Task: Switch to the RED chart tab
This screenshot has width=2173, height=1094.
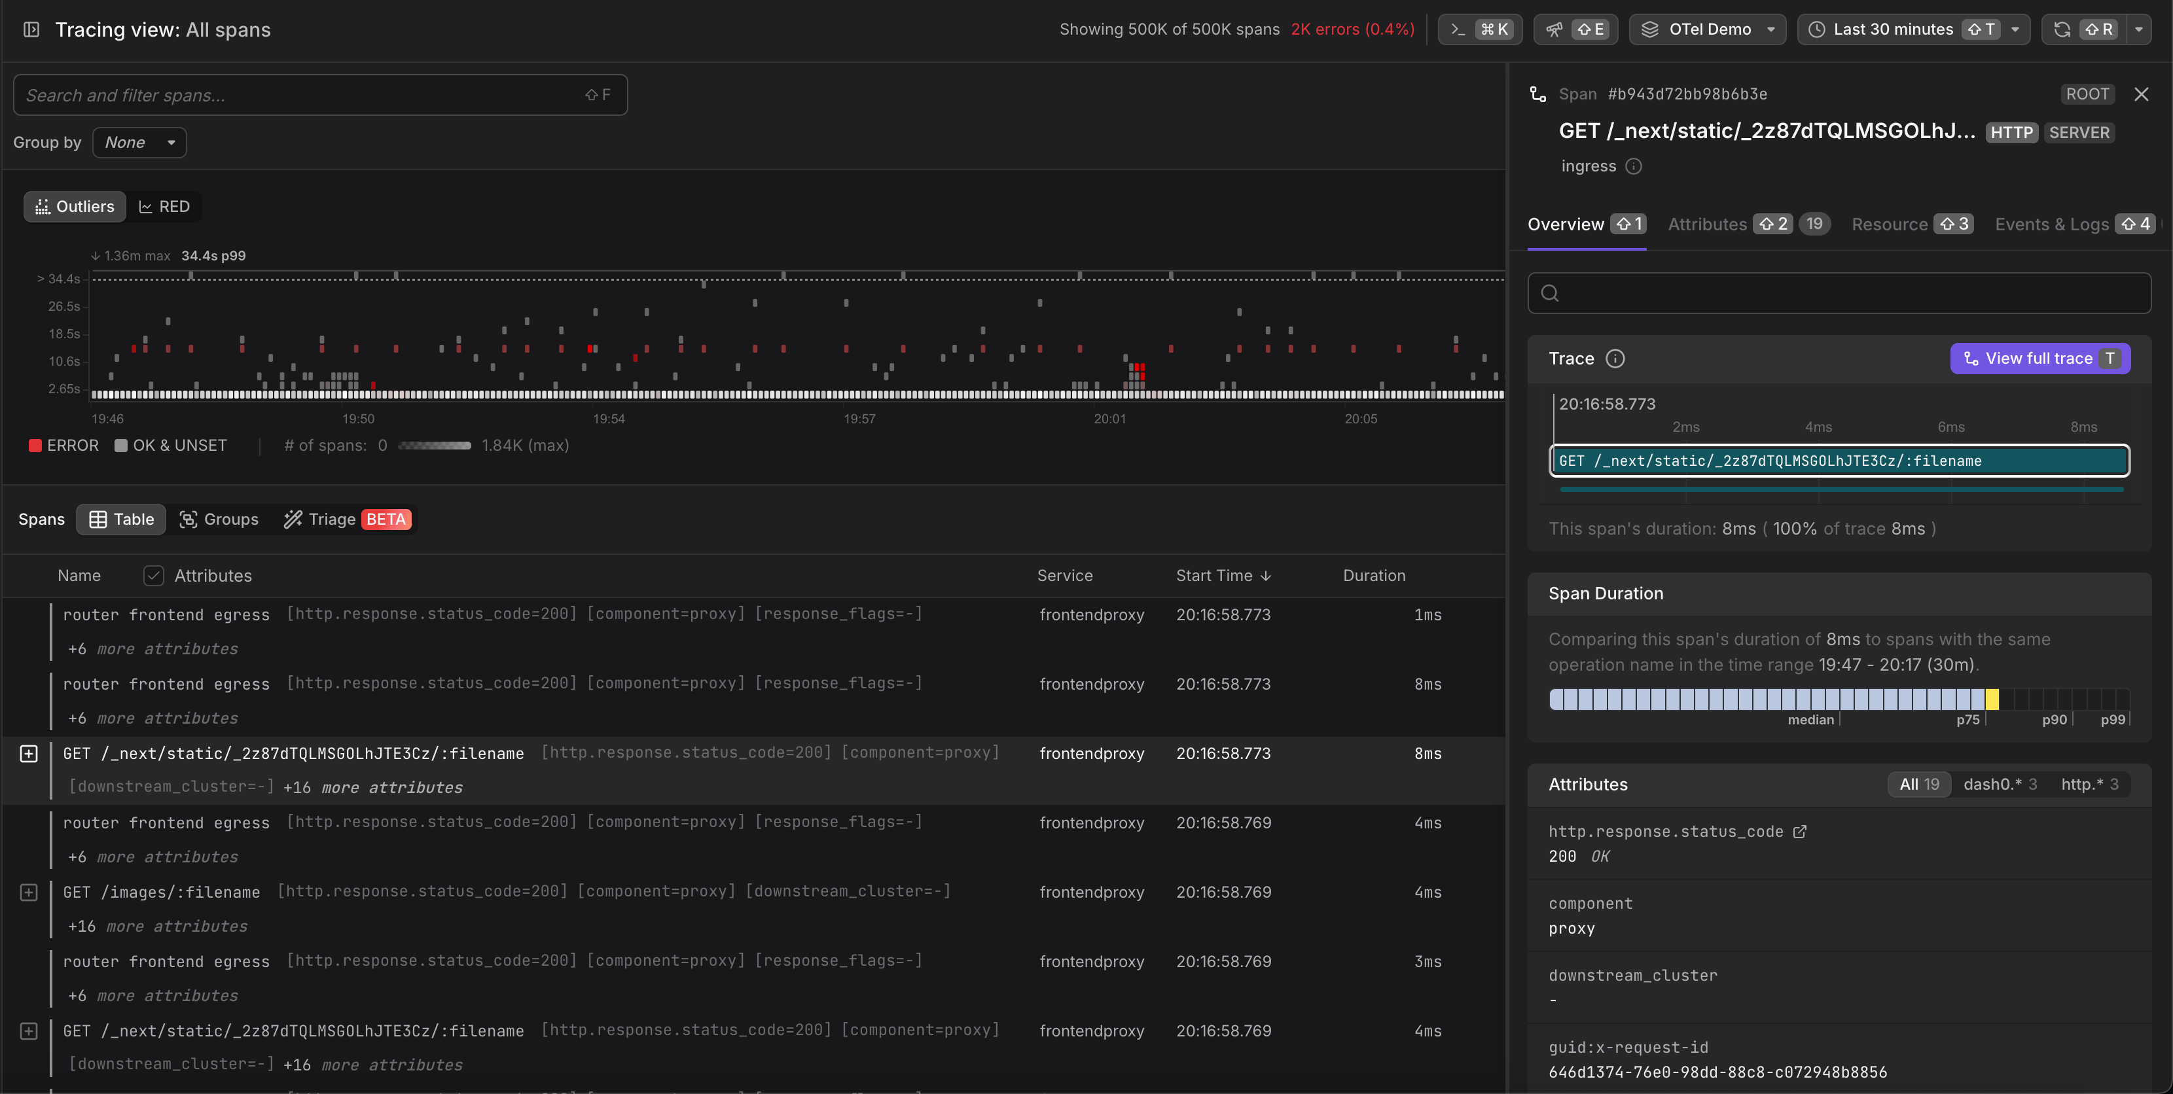Action: point(164,207)
